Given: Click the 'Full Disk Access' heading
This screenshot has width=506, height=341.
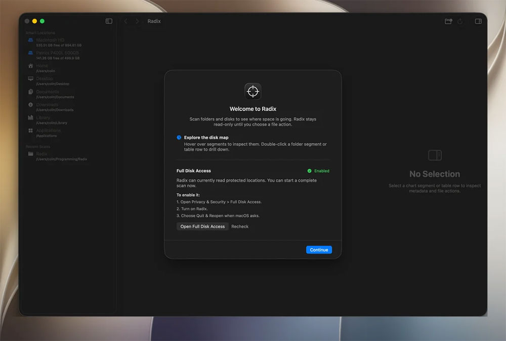Looking at the screenshot, I should click(194, 171).
